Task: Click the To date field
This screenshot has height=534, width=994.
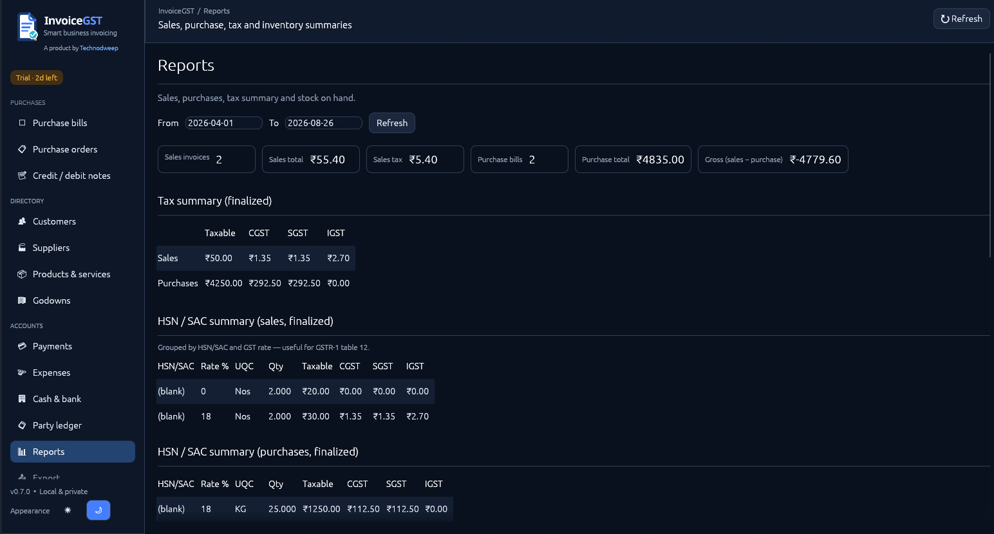Action: coord(324,123)
